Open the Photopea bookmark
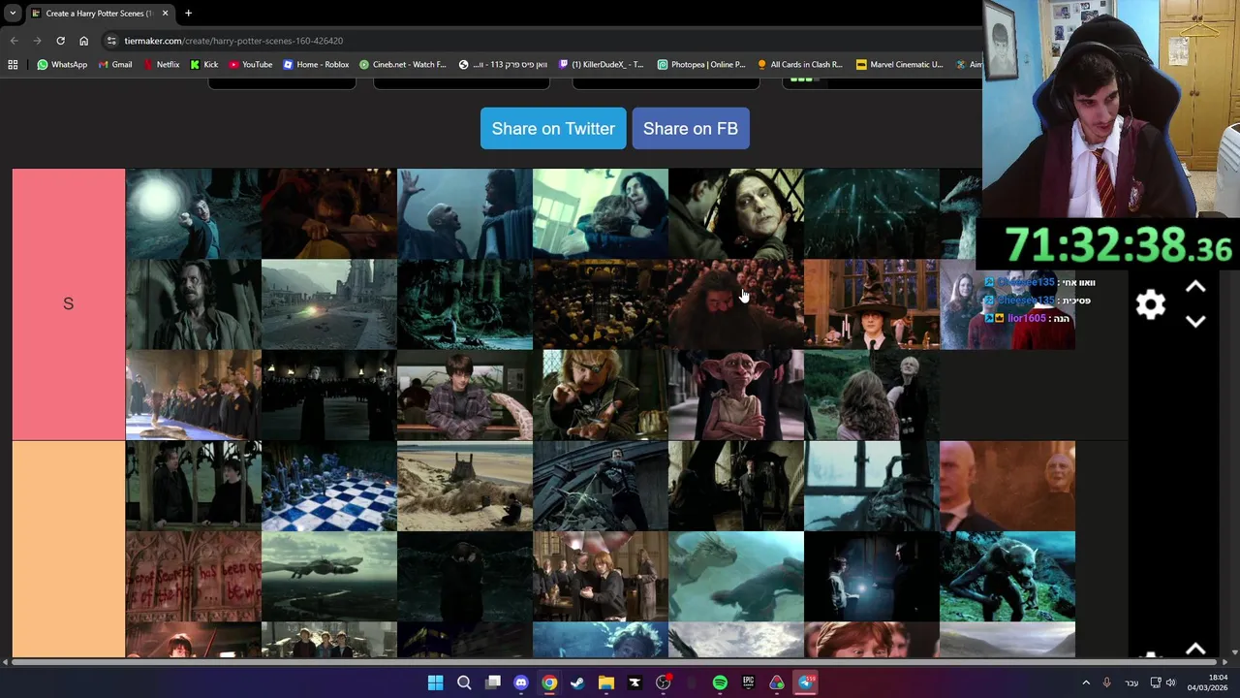 coord(701,64)
